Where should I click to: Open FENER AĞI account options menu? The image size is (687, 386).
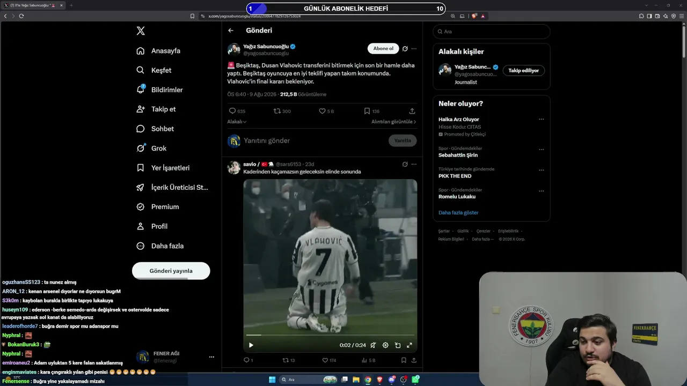point(211,357)
